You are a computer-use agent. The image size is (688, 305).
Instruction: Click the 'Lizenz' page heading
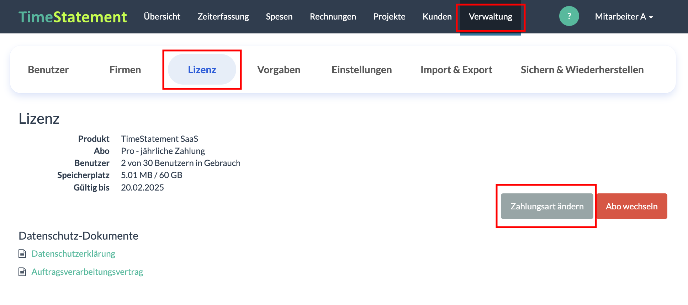39,118
